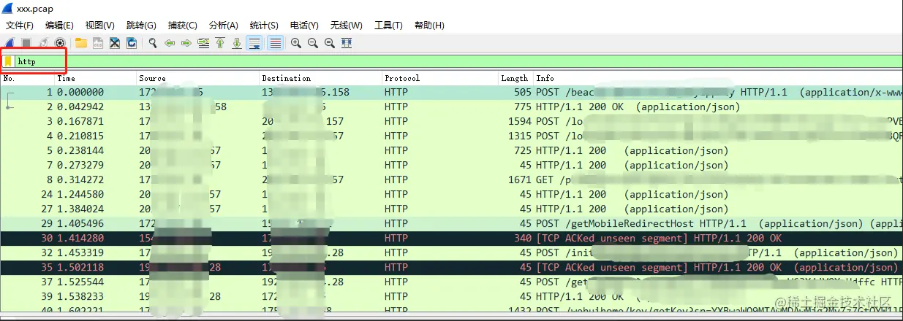
Task: Open the 分析(A) menu
Action: coord(223,26)
